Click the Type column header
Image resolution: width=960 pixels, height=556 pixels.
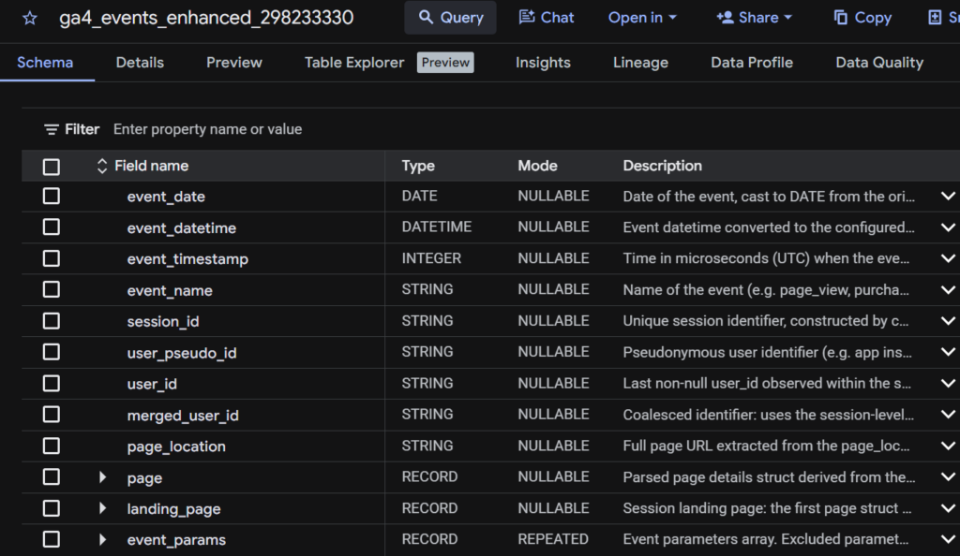[x=418, y=167]
